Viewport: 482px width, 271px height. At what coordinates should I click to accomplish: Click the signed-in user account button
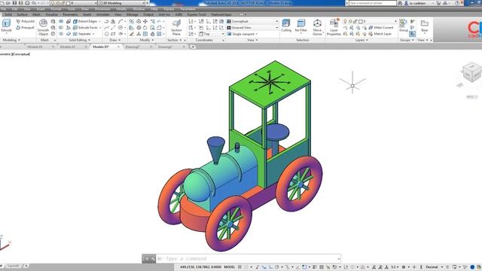(418, 3)
